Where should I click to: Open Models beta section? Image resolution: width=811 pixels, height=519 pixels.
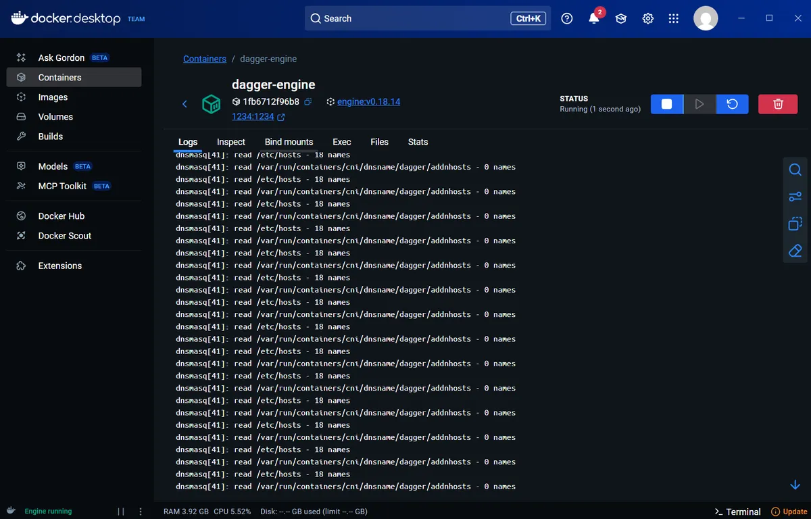pyautogui.click(x=74, y=166)
